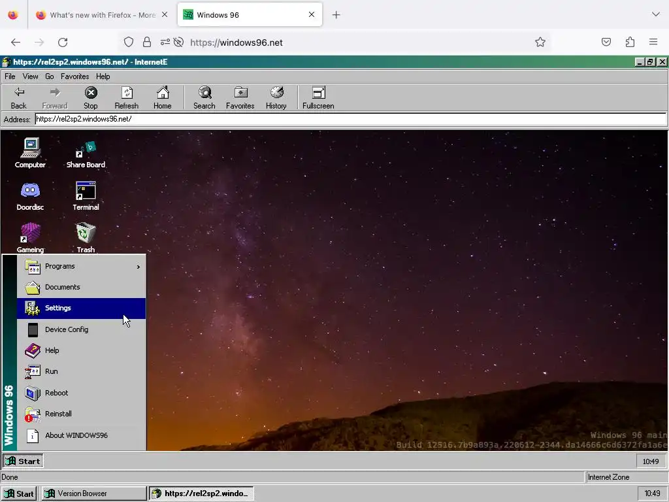Open the View menu in InternetE
This screenshot has height=502, width=669.
click(x=30, y=76)
